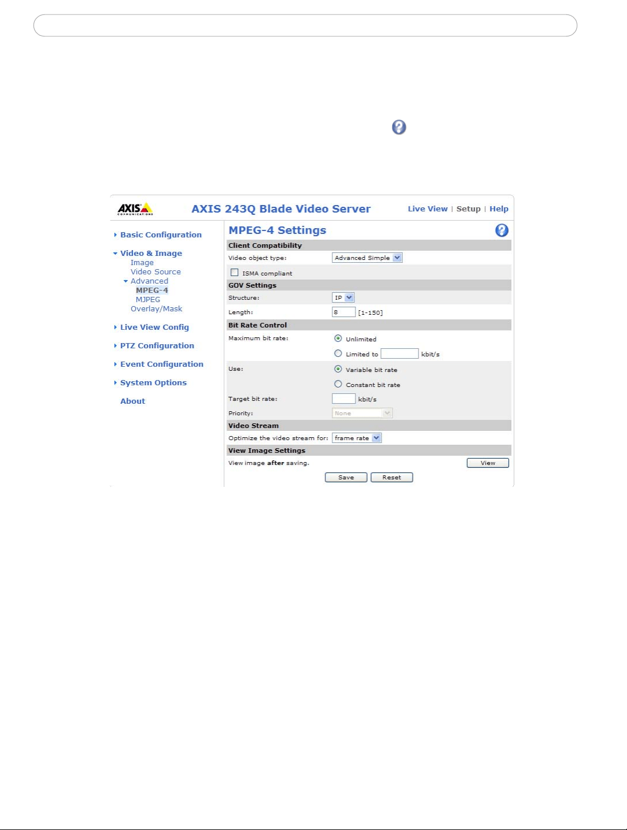Enable the ISMA compliant checkbox
The width and height of the screenshot is (627, 830).
tap(235, 273)
